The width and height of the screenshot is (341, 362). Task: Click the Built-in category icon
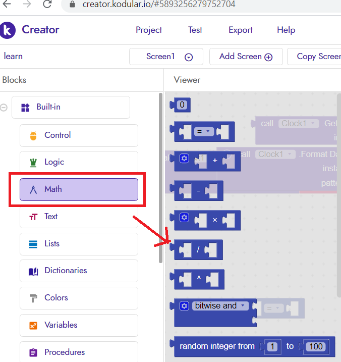tap(25, 108)
